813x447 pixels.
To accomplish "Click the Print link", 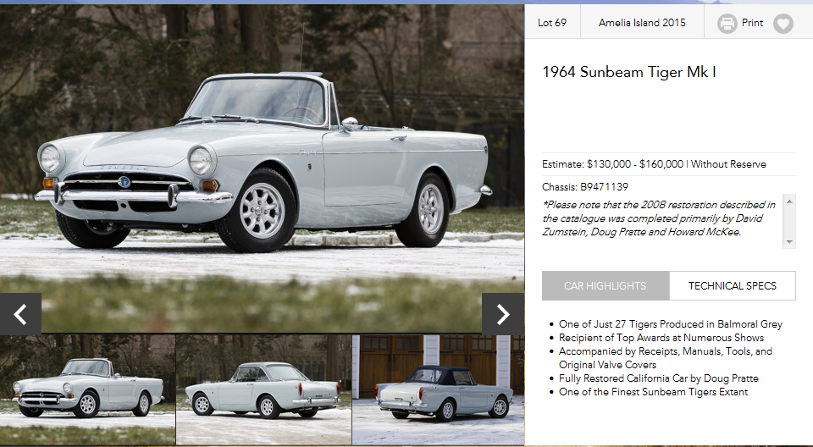I will coord(752,23).
